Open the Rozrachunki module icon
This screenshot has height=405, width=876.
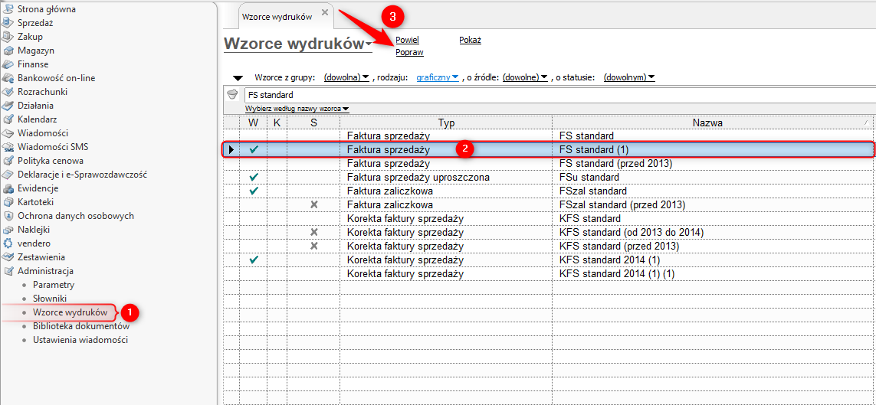[x=8, y=91]
